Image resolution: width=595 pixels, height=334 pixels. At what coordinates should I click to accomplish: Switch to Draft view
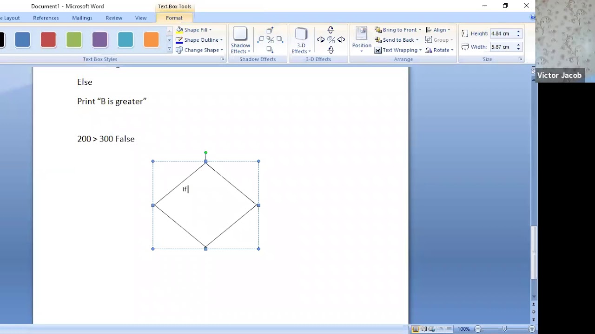click(x=449, y=329)
